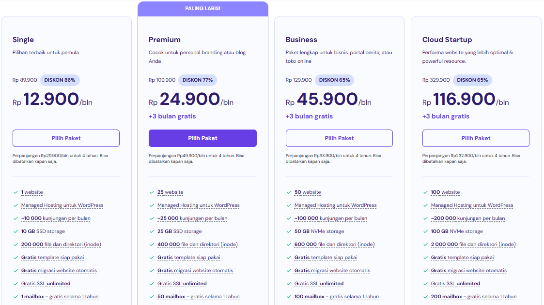Image resolution: width=544 pixels, height=305 pixels.
Task: Click the Pilih Paket button for Premium
Action: 202,138
